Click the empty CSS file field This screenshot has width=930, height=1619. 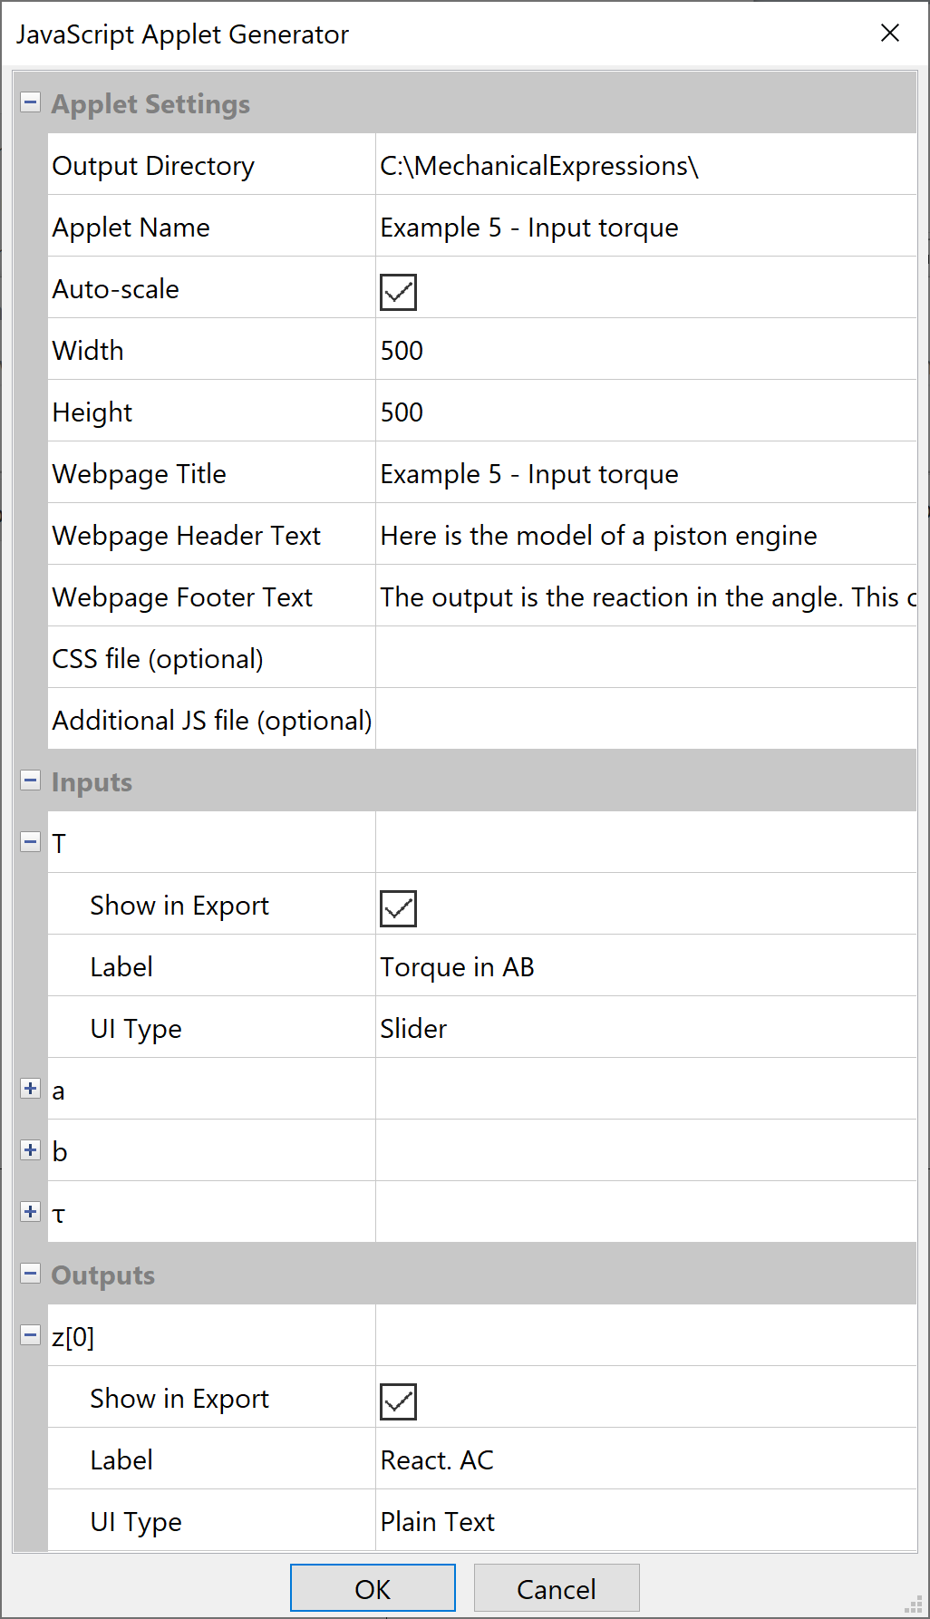point(645,658)
